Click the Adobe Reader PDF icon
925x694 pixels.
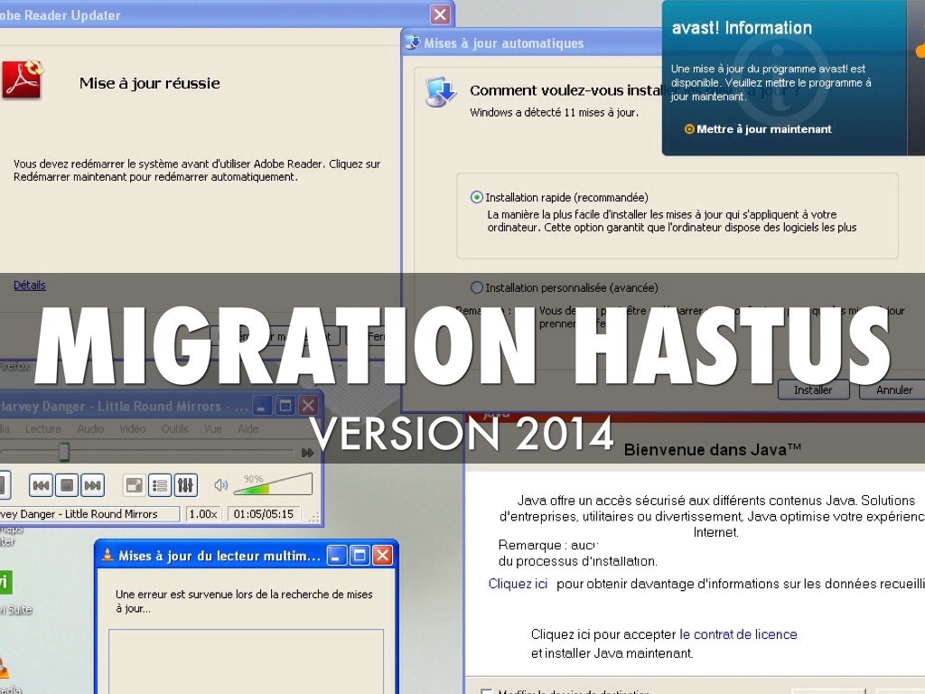(22, 80)
